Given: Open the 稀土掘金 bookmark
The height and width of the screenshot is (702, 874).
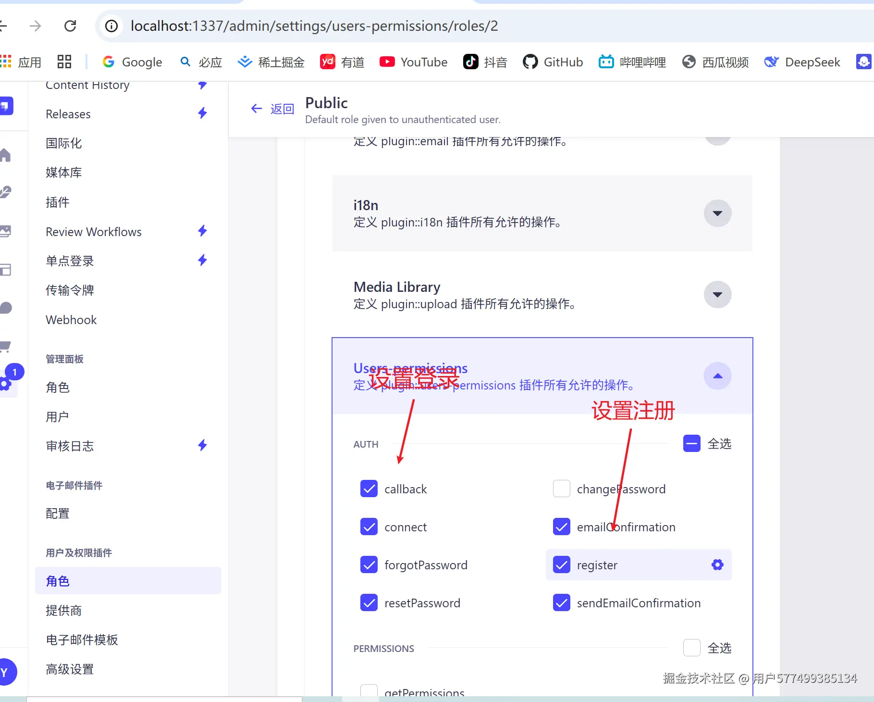Looking at the screenshot, I should point(271,62).
